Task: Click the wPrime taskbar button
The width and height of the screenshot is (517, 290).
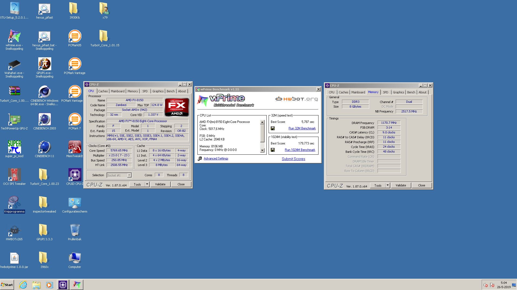Action: [77, 285]
